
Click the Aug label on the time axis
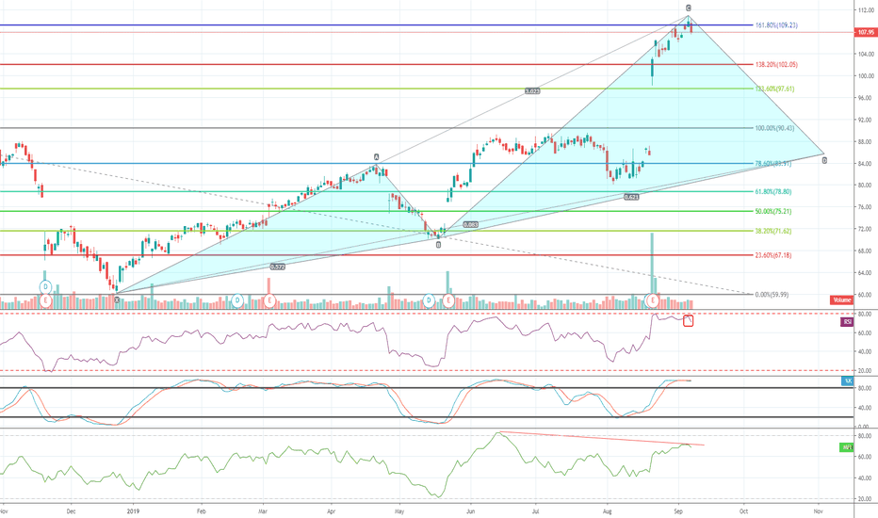(x=607, y=511)
